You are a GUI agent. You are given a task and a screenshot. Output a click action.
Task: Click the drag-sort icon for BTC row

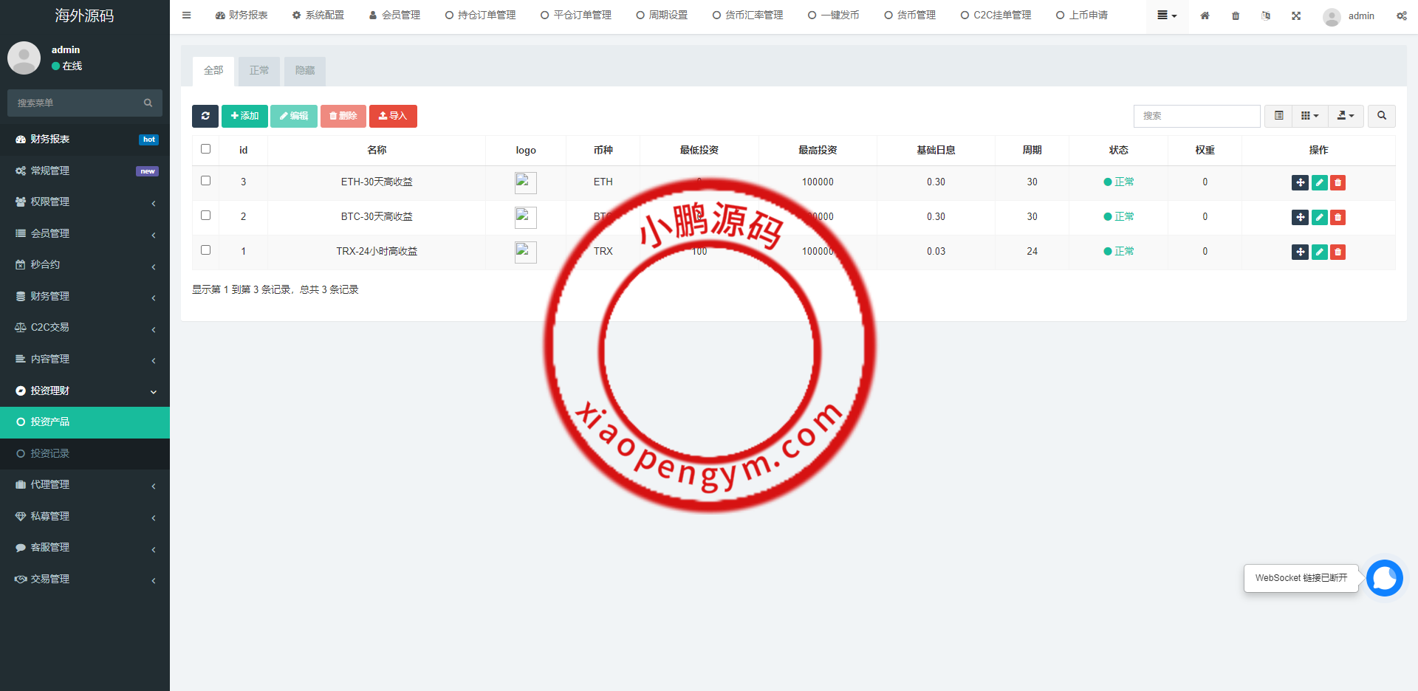[x=1300, y=218]
